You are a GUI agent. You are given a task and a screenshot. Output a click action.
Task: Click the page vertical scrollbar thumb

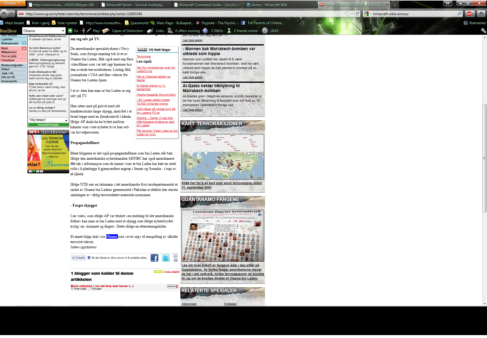pyautogui.click(x=484, y=158)
